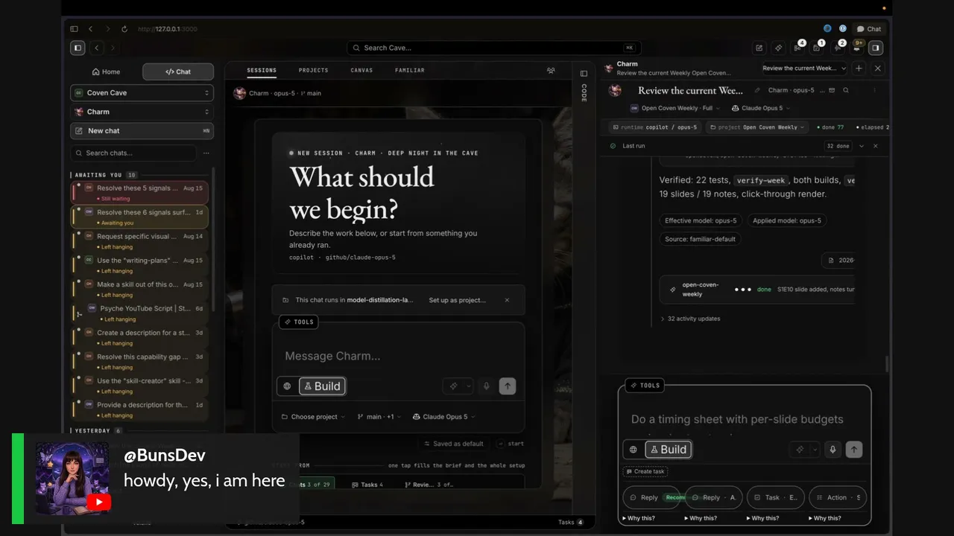Switch to the Canvas tab
954x536 pixels.
pyautogui.click(x=361, y=71)
